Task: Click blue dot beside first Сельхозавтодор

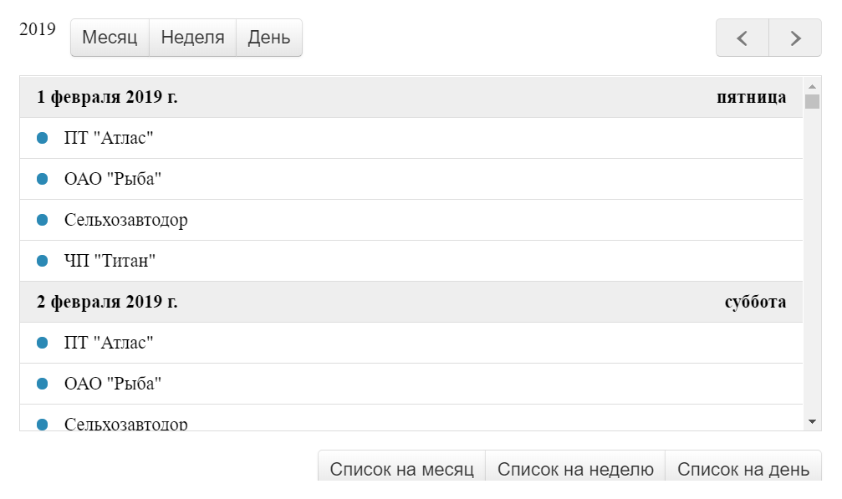Action: point(42,220)
